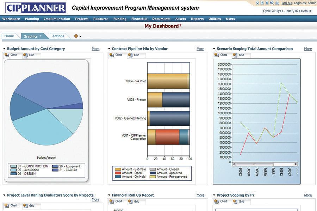Screen dimensions: 317x211
Task: Add a dashboard tab with the plus icon
Action: 76,36
